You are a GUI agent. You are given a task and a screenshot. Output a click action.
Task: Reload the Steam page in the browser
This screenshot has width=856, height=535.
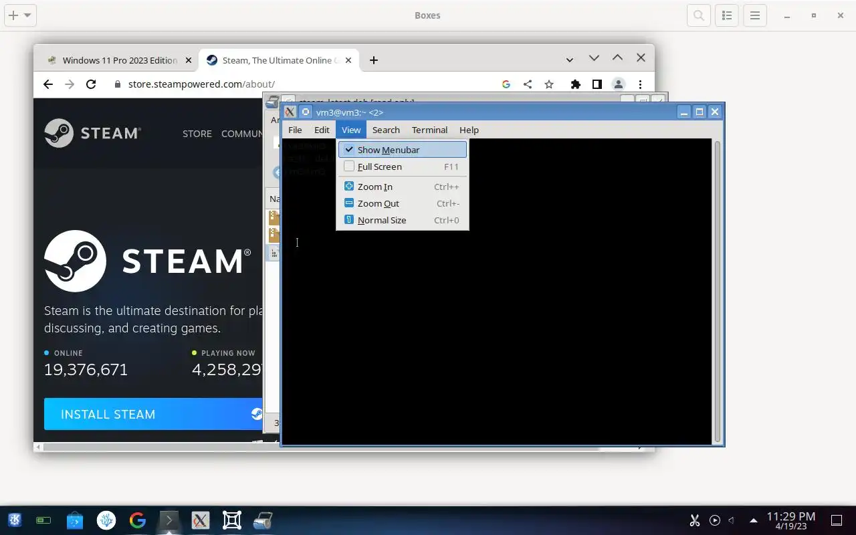[91, 84]
